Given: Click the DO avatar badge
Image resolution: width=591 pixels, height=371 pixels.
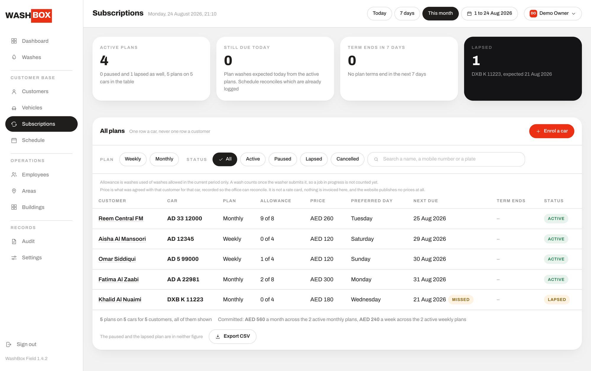Looking at the screenshot, I should [x=533, y=13].
